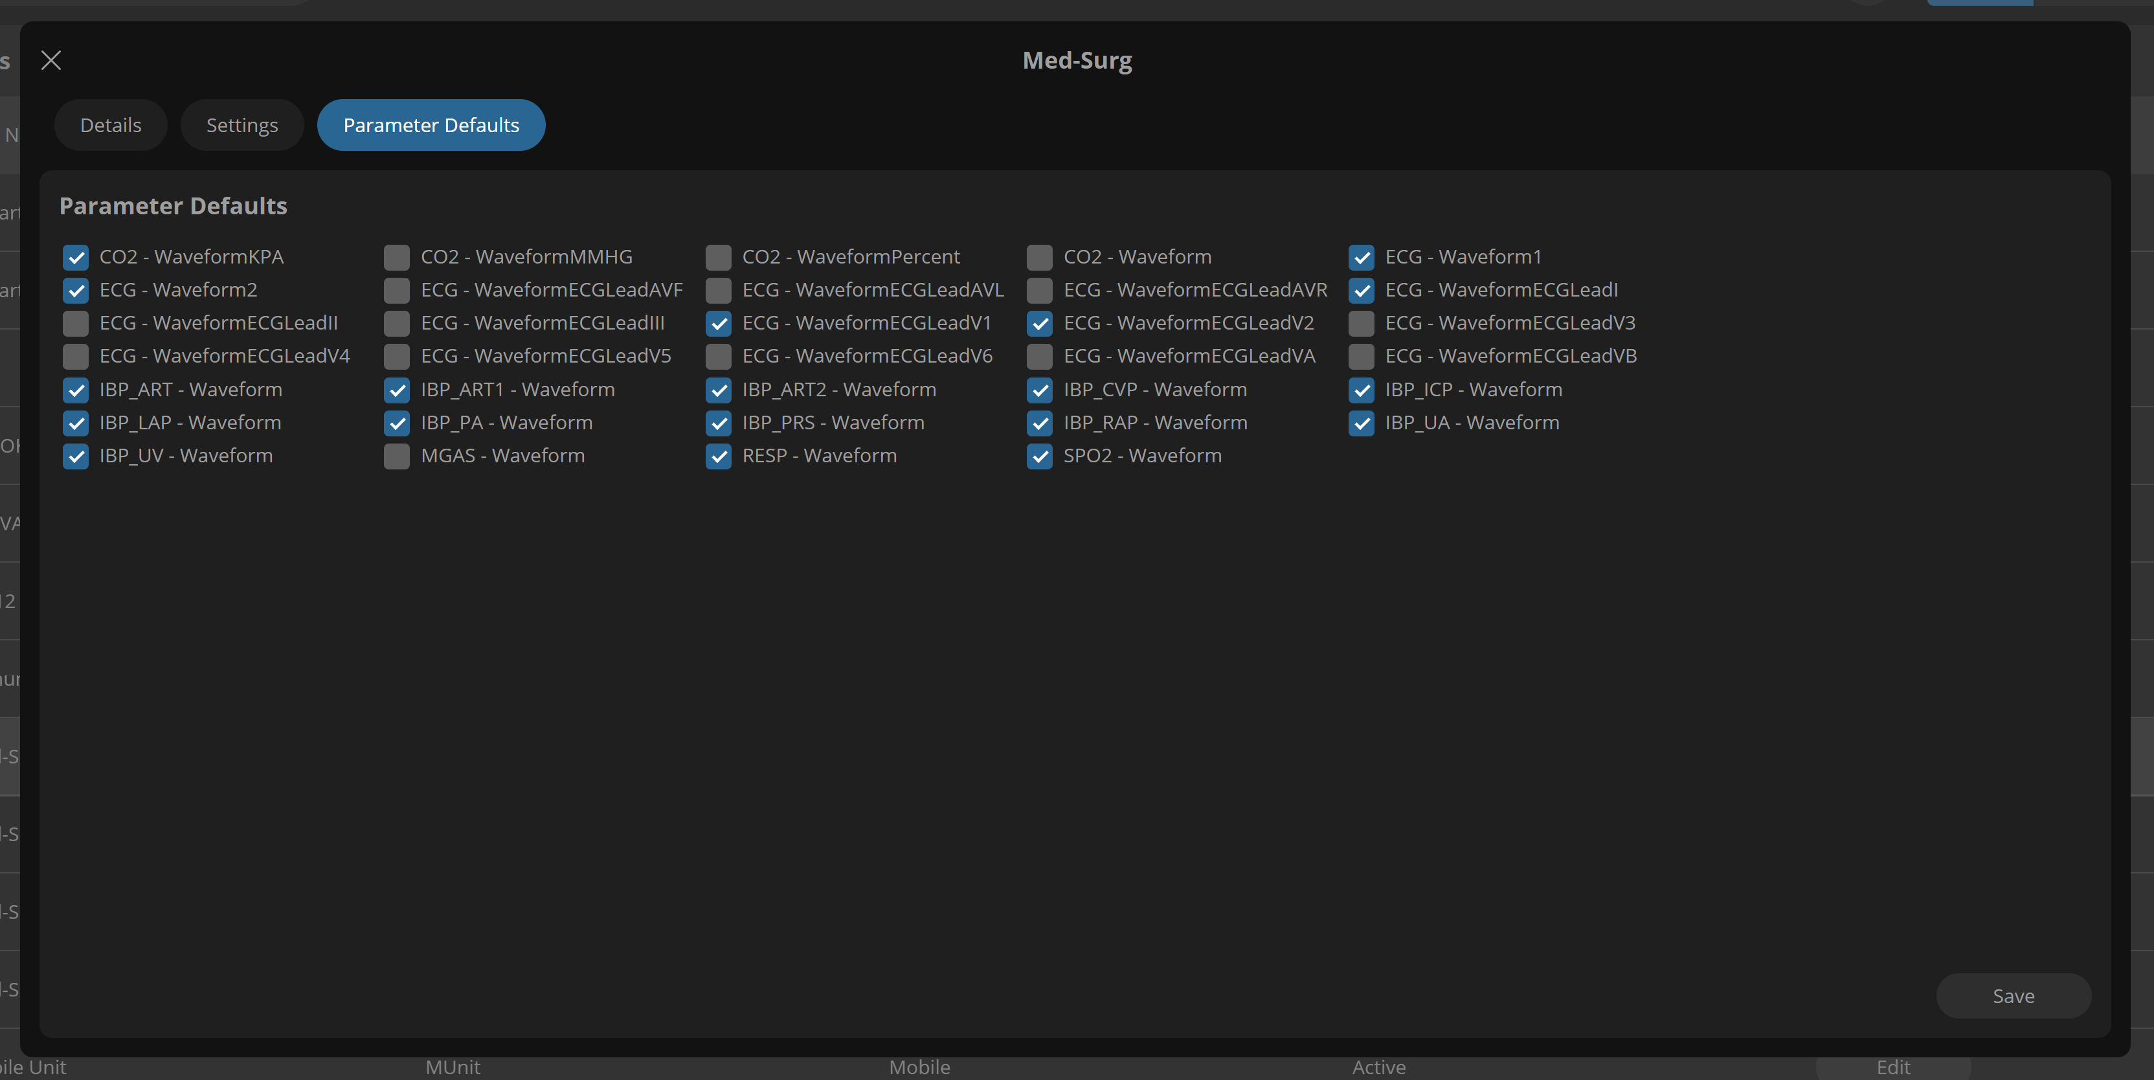Enable CO2 - WaveformMMHG checkbox
The width and height of the screenshot is (2154, 1080).
pyautogui.click(x=397, y=257)
